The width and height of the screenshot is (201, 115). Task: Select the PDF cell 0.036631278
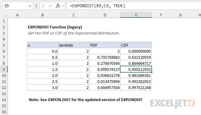tap(105, 75)
